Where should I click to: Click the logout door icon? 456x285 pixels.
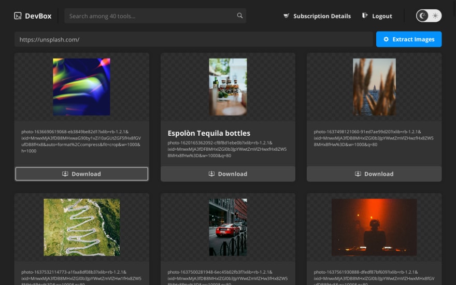pyautogui.click(x=365, y=16)
